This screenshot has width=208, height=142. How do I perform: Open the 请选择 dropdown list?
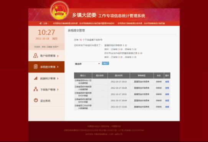click(x=87, y=64)
